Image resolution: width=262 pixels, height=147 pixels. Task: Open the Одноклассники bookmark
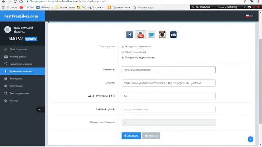(119, 7)
